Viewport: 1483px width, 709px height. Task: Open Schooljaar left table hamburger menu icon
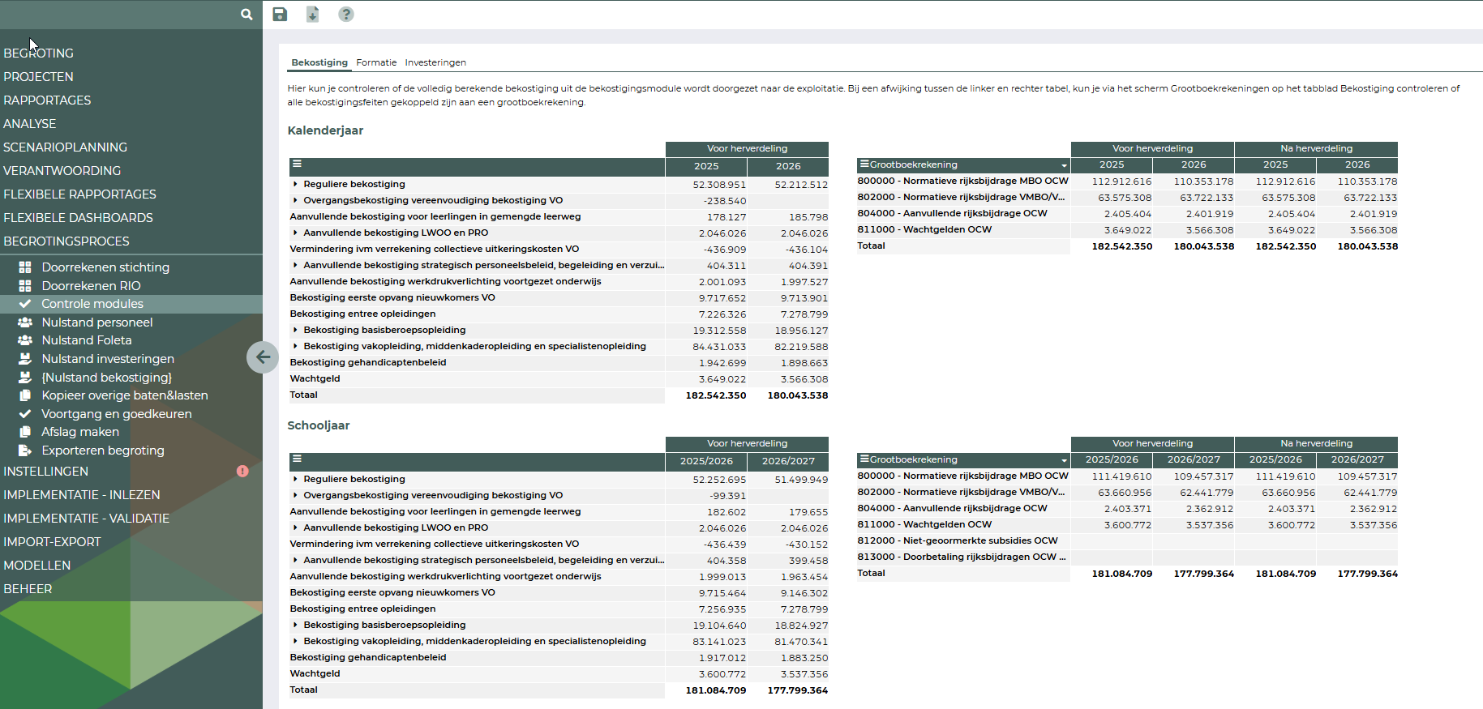pyautogui.click(x=297, y=459)
